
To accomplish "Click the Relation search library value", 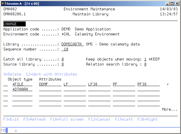I will click(x=145, y=64).
